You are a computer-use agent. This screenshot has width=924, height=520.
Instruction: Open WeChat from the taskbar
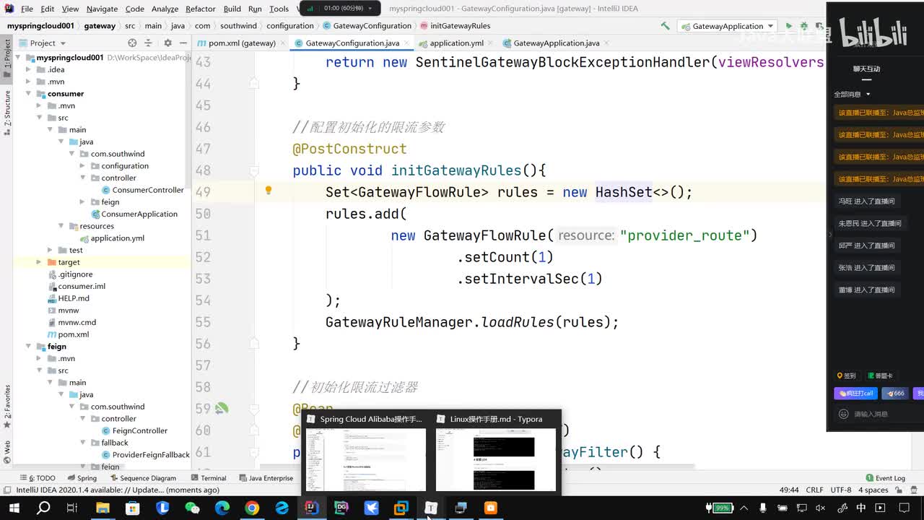(192, 508)
